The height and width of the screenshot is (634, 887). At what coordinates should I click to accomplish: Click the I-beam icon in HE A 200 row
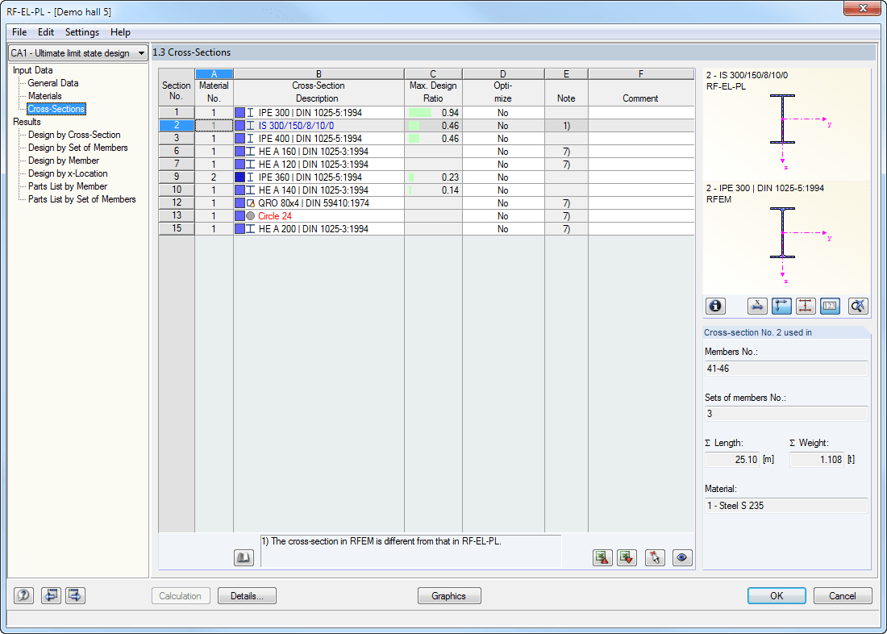pyautogui.click(x=251, y=229)
